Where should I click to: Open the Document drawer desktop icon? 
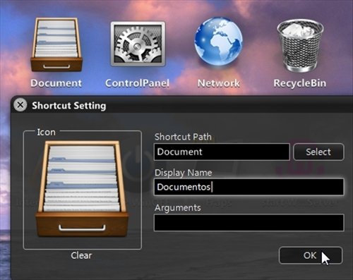(x=56, y=44)
